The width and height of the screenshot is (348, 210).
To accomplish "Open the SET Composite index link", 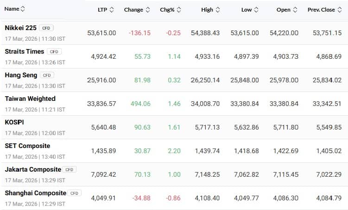I will point(27,146).
